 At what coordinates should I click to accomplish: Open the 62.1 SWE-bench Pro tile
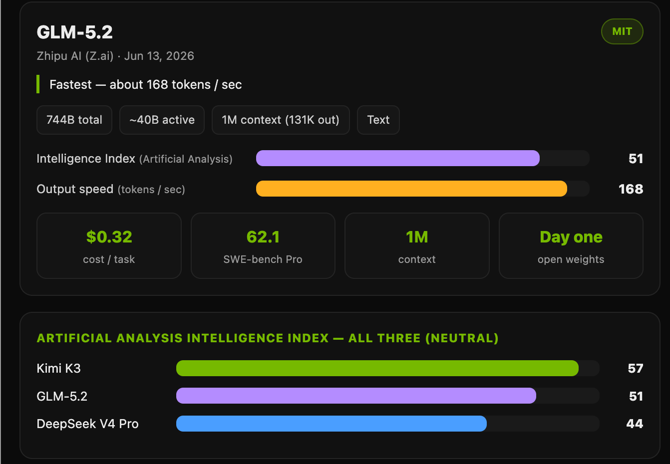(263, 245)
